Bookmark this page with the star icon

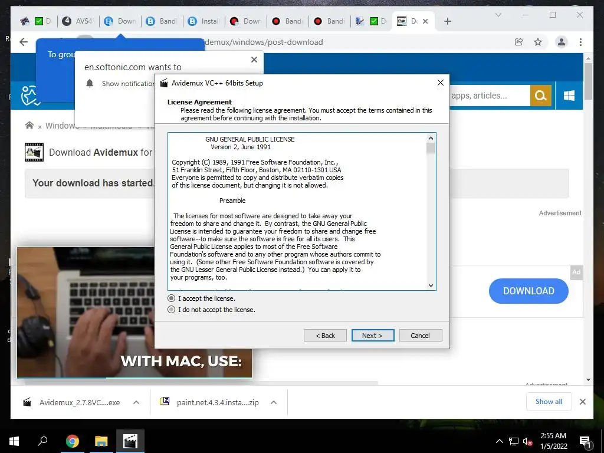click(x=538, y=42)
